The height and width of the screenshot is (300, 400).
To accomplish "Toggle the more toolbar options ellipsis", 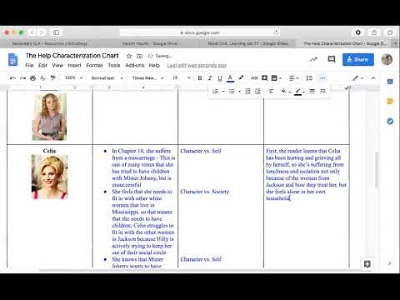I will tap(322, 78).
